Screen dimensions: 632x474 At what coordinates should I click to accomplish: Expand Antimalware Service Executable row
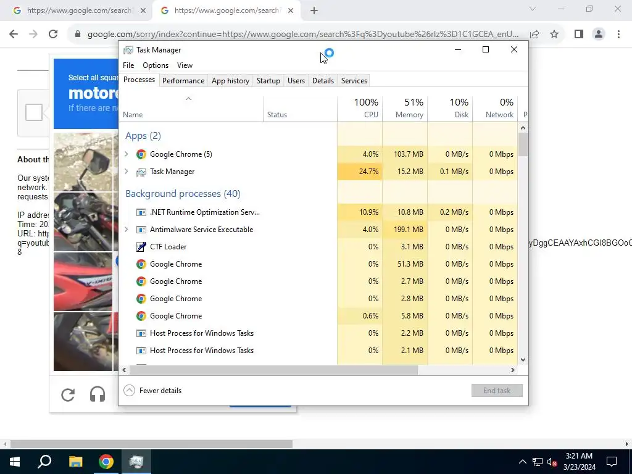pos(126,230)
